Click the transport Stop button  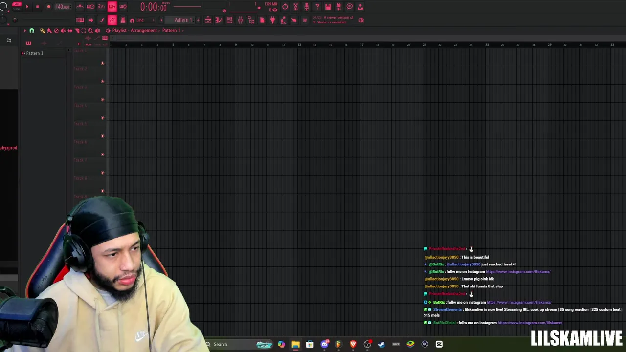click(x=37, y=7)
